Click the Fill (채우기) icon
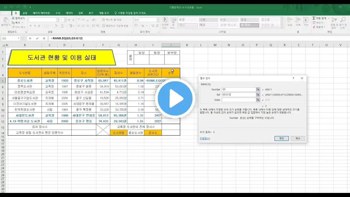350x197 pixels. tap(314, 23)
